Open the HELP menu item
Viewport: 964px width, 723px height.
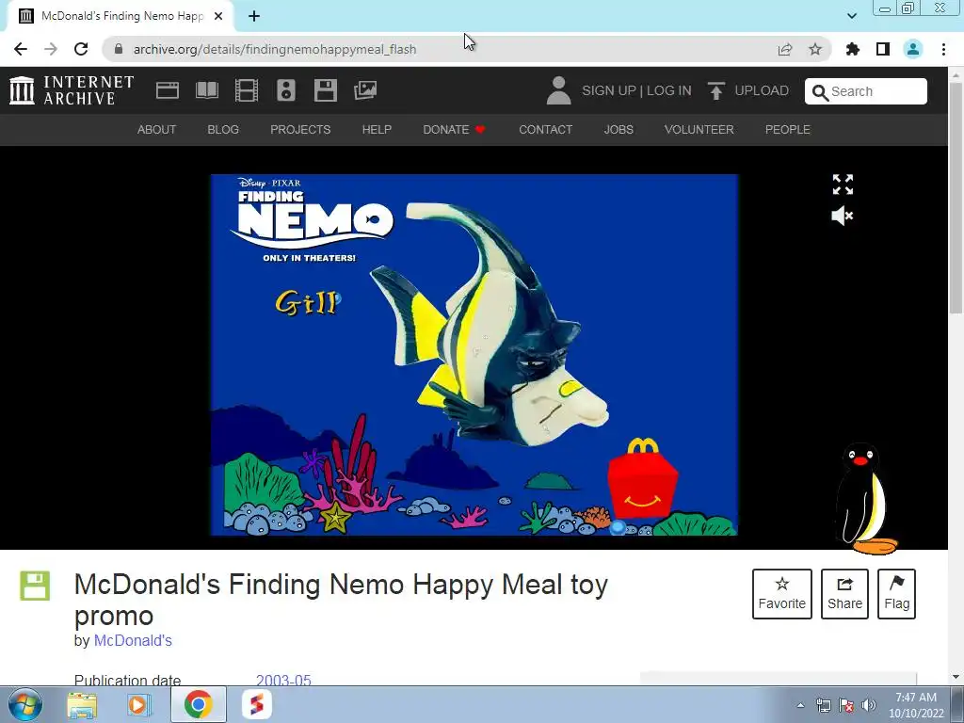pyautogui.click(x=377, y=130)
